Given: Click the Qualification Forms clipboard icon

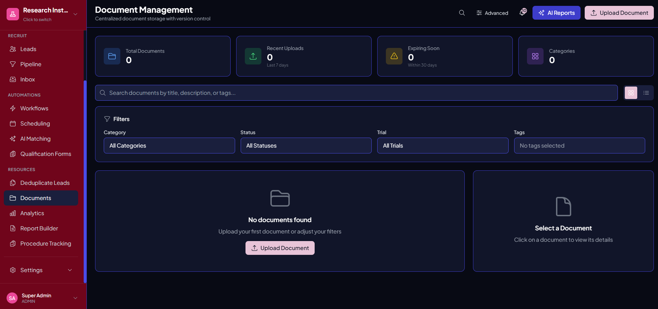Looking at the screenshot, I should pyautogui.click(x=13, y=154).
